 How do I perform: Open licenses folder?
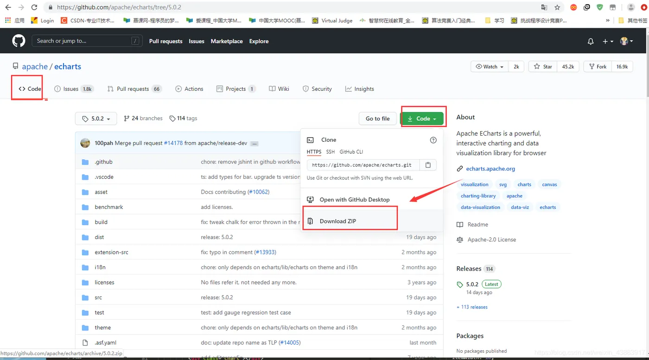(104, 282)
